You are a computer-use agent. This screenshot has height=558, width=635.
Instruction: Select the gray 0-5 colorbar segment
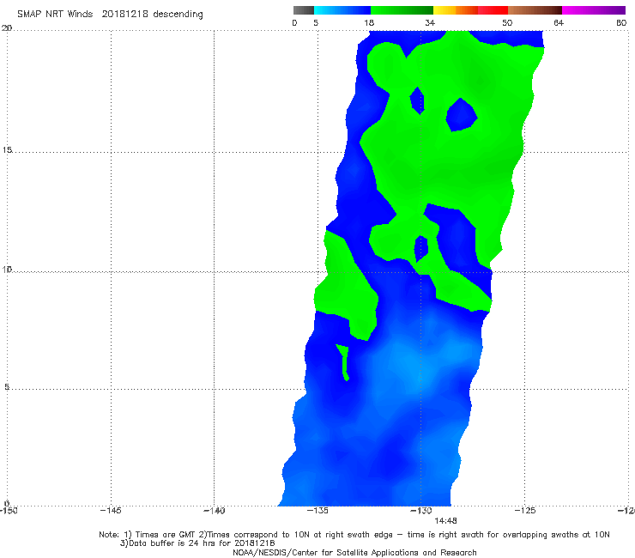point(303,10)
